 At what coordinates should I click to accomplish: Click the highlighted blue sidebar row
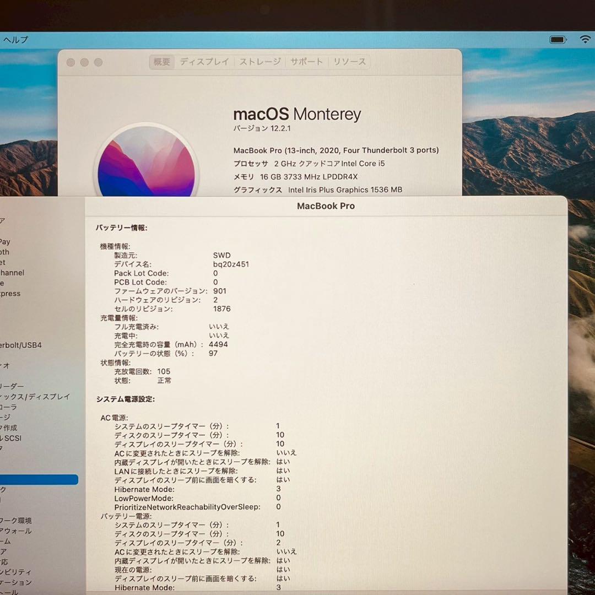[x=39, y=479]
